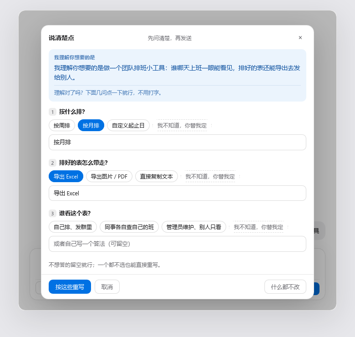Click the label 我理解你想要的是

click(75, 57)
